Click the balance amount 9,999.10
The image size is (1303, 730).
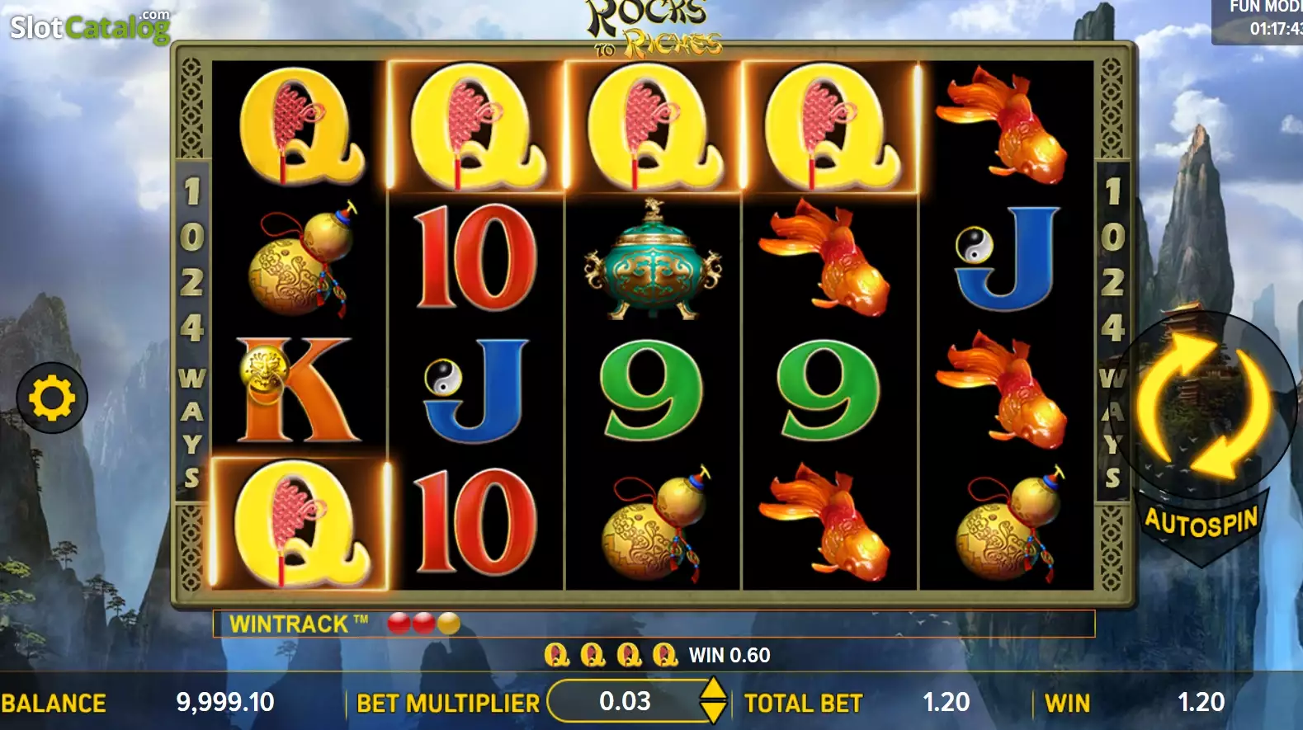click(225, 702)
